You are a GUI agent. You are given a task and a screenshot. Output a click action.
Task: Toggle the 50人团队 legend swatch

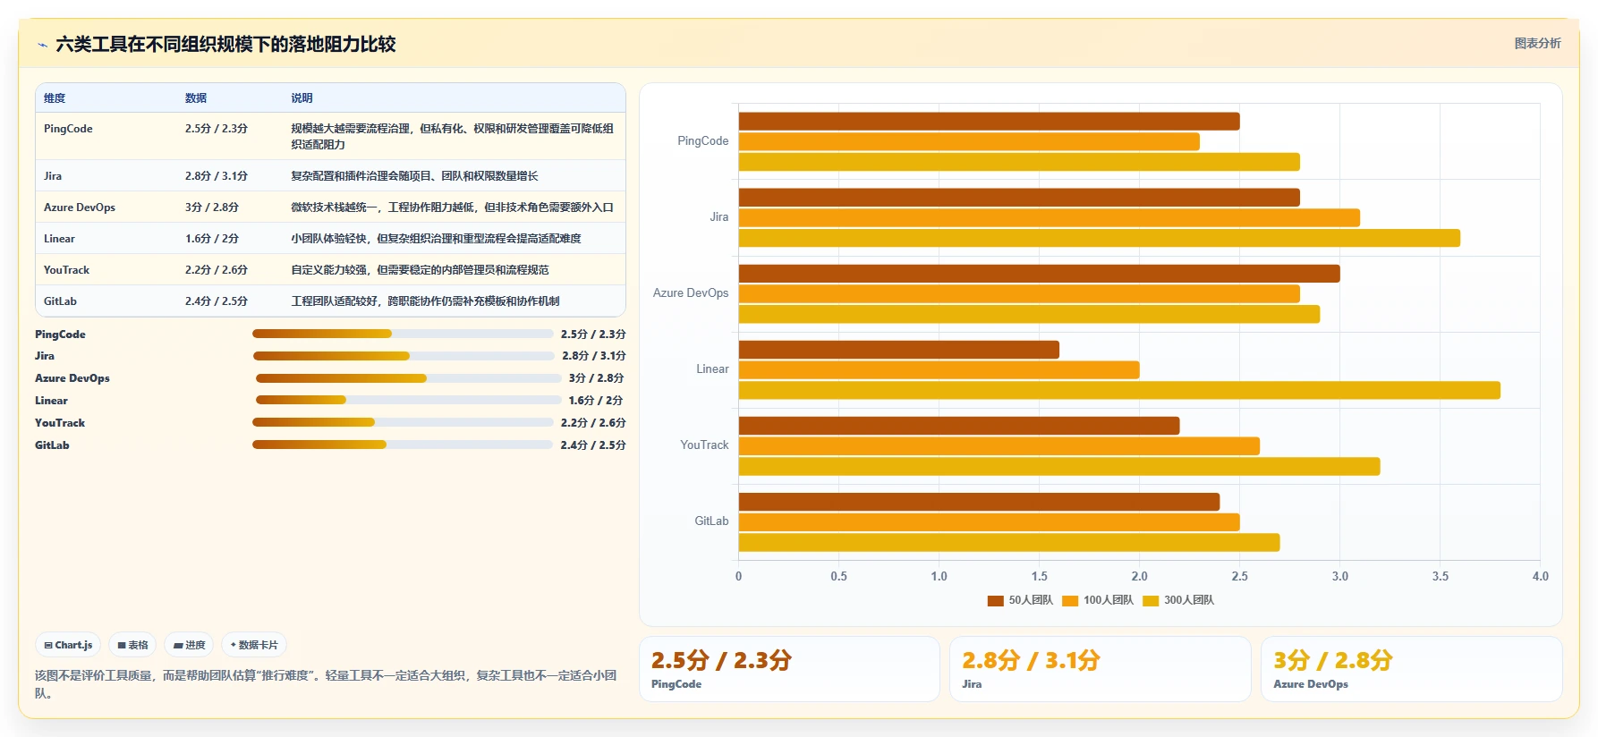pos(995,600)
